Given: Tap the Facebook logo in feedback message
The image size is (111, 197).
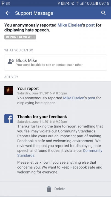Looking at the screenshot, I should 8,118.
